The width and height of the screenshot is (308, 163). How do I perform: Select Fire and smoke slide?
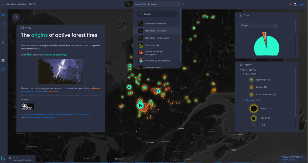[x=157, y=45]
